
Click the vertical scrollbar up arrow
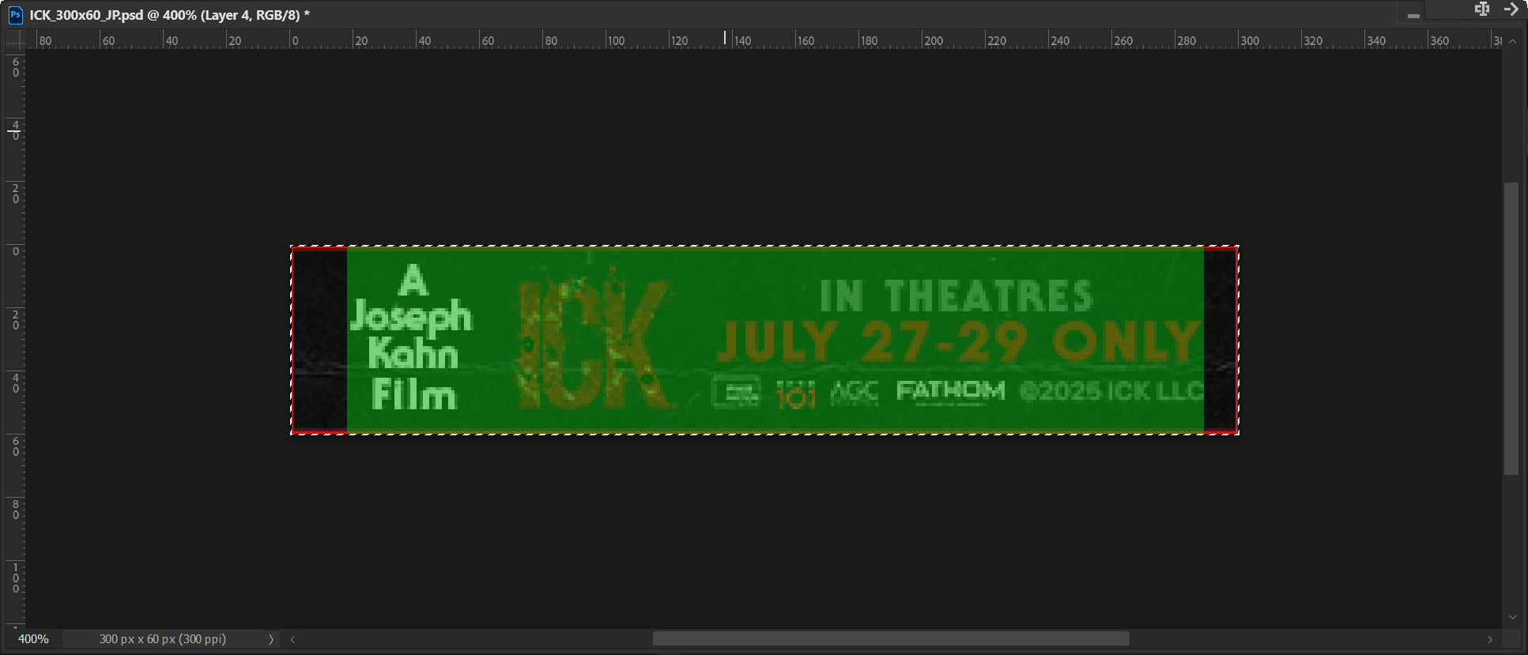coord(1512,41)
